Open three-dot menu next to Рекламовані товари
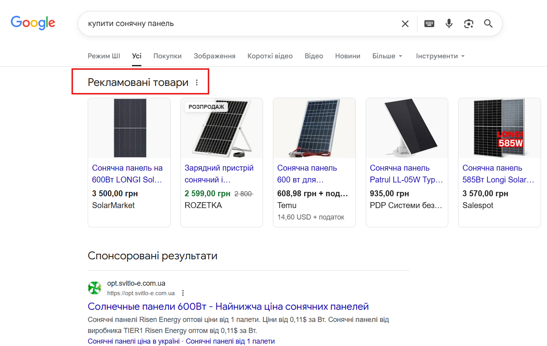The height and width of the screenshot is (346, 547). (197, 82)
